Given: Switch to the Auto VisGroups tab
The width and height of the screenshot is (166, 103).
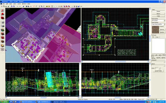Looking at the screenshot, I should point(157,37).
